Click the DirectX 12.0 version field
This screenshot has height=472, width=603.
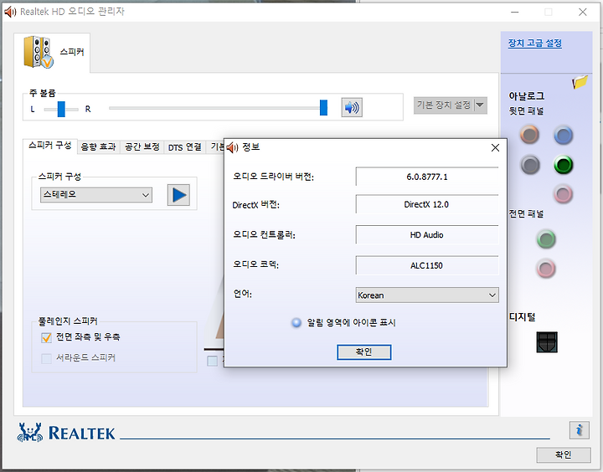427,204
